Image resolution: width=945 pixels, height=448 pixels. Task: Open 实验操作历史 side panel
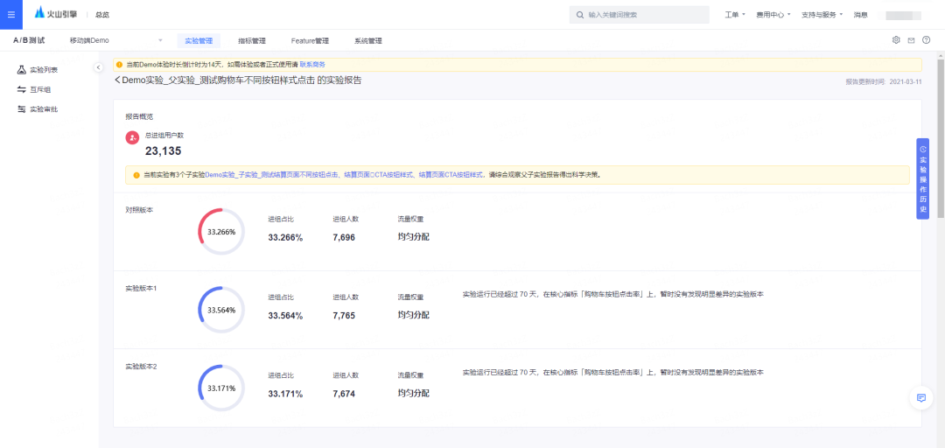coord(922,178)
